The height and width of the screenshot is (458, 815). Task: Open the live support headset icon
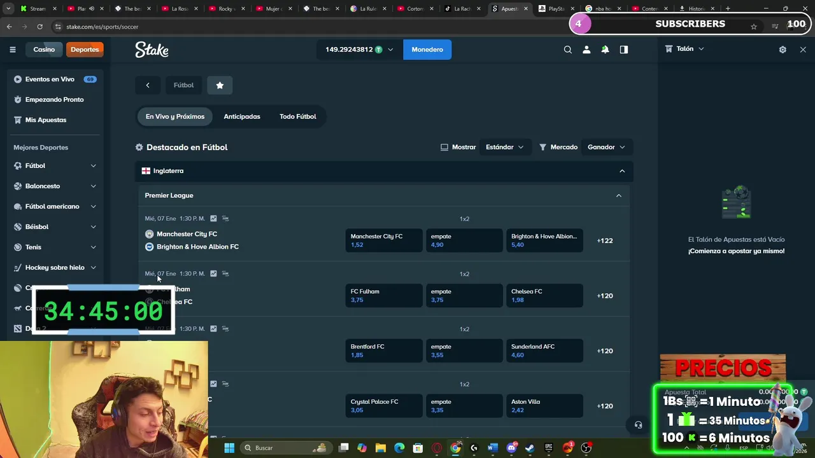(x=638, y=425)
